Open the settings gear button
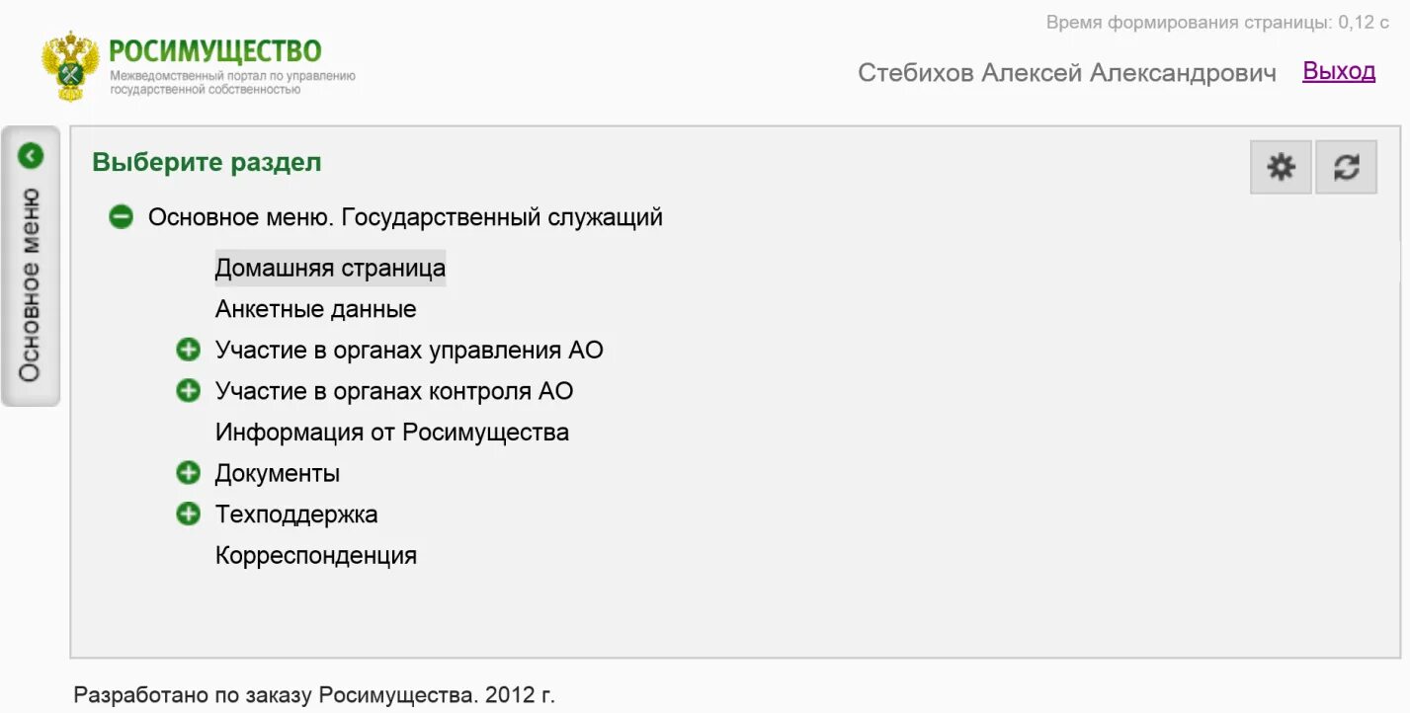1410x713 pixels. [x=1281, y=167]
